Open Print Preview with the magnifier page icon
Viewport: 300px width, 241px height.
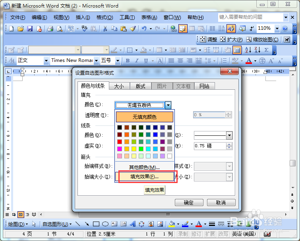(x=60, y=29)
